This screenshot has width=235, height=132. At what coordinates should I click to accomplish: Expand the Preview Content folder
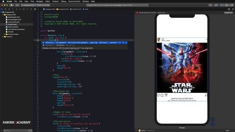pyautogui.click(x=5, y=34)
